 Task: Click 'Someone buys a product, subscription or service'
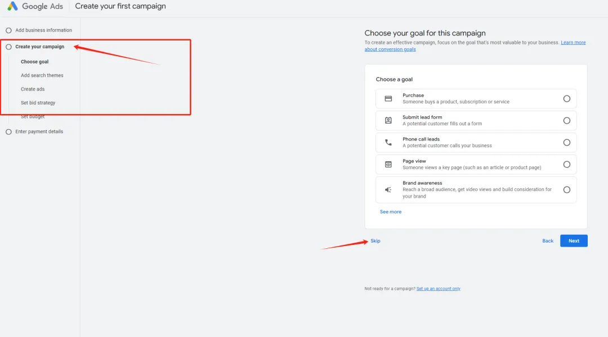pos(455,102)
